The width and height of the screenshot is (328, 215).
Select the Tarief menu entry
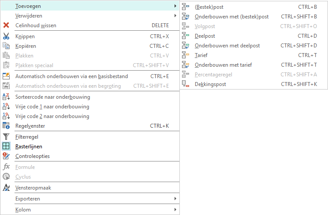click(x=201, y=55)
